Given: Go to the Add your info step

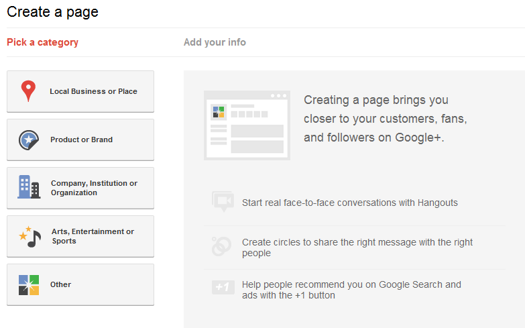Looking at the screenshot, I should click(215, 42).
